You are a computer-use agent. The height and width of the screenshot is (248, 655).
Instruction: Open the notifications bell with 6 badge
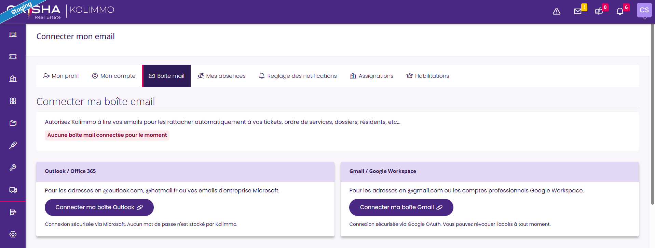620,12
